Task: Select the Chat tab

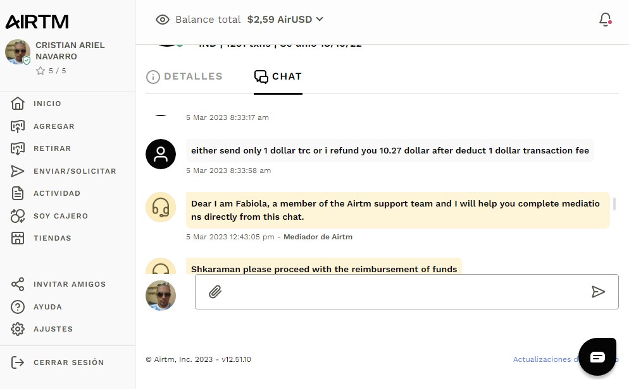Action: [x=278, y=76]
